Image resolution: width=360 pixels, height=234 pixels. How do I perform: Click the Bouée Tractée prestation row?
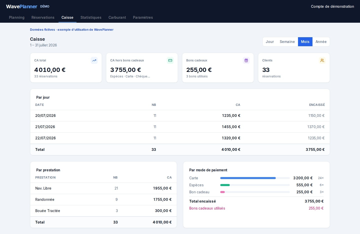click(x=103, y=211)
